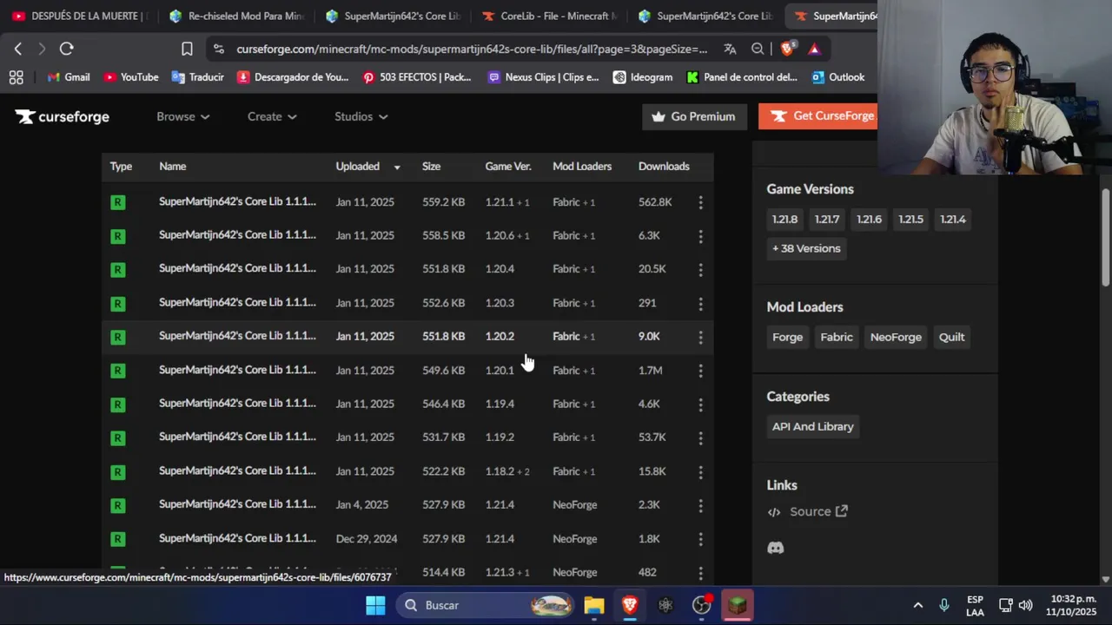Open the API And Library category
Viewport: 1112px width, 625px height.
(x=812, y=426)
